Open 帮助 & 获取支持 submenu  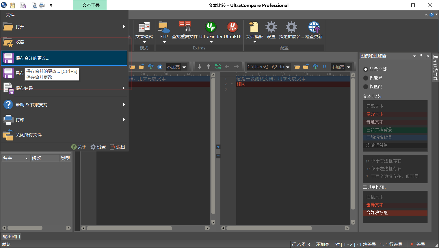(64, 105)
